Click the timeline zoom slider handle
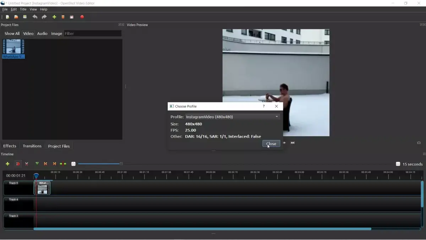The width and height of the screenshot is (426, 240). (121, 164)
